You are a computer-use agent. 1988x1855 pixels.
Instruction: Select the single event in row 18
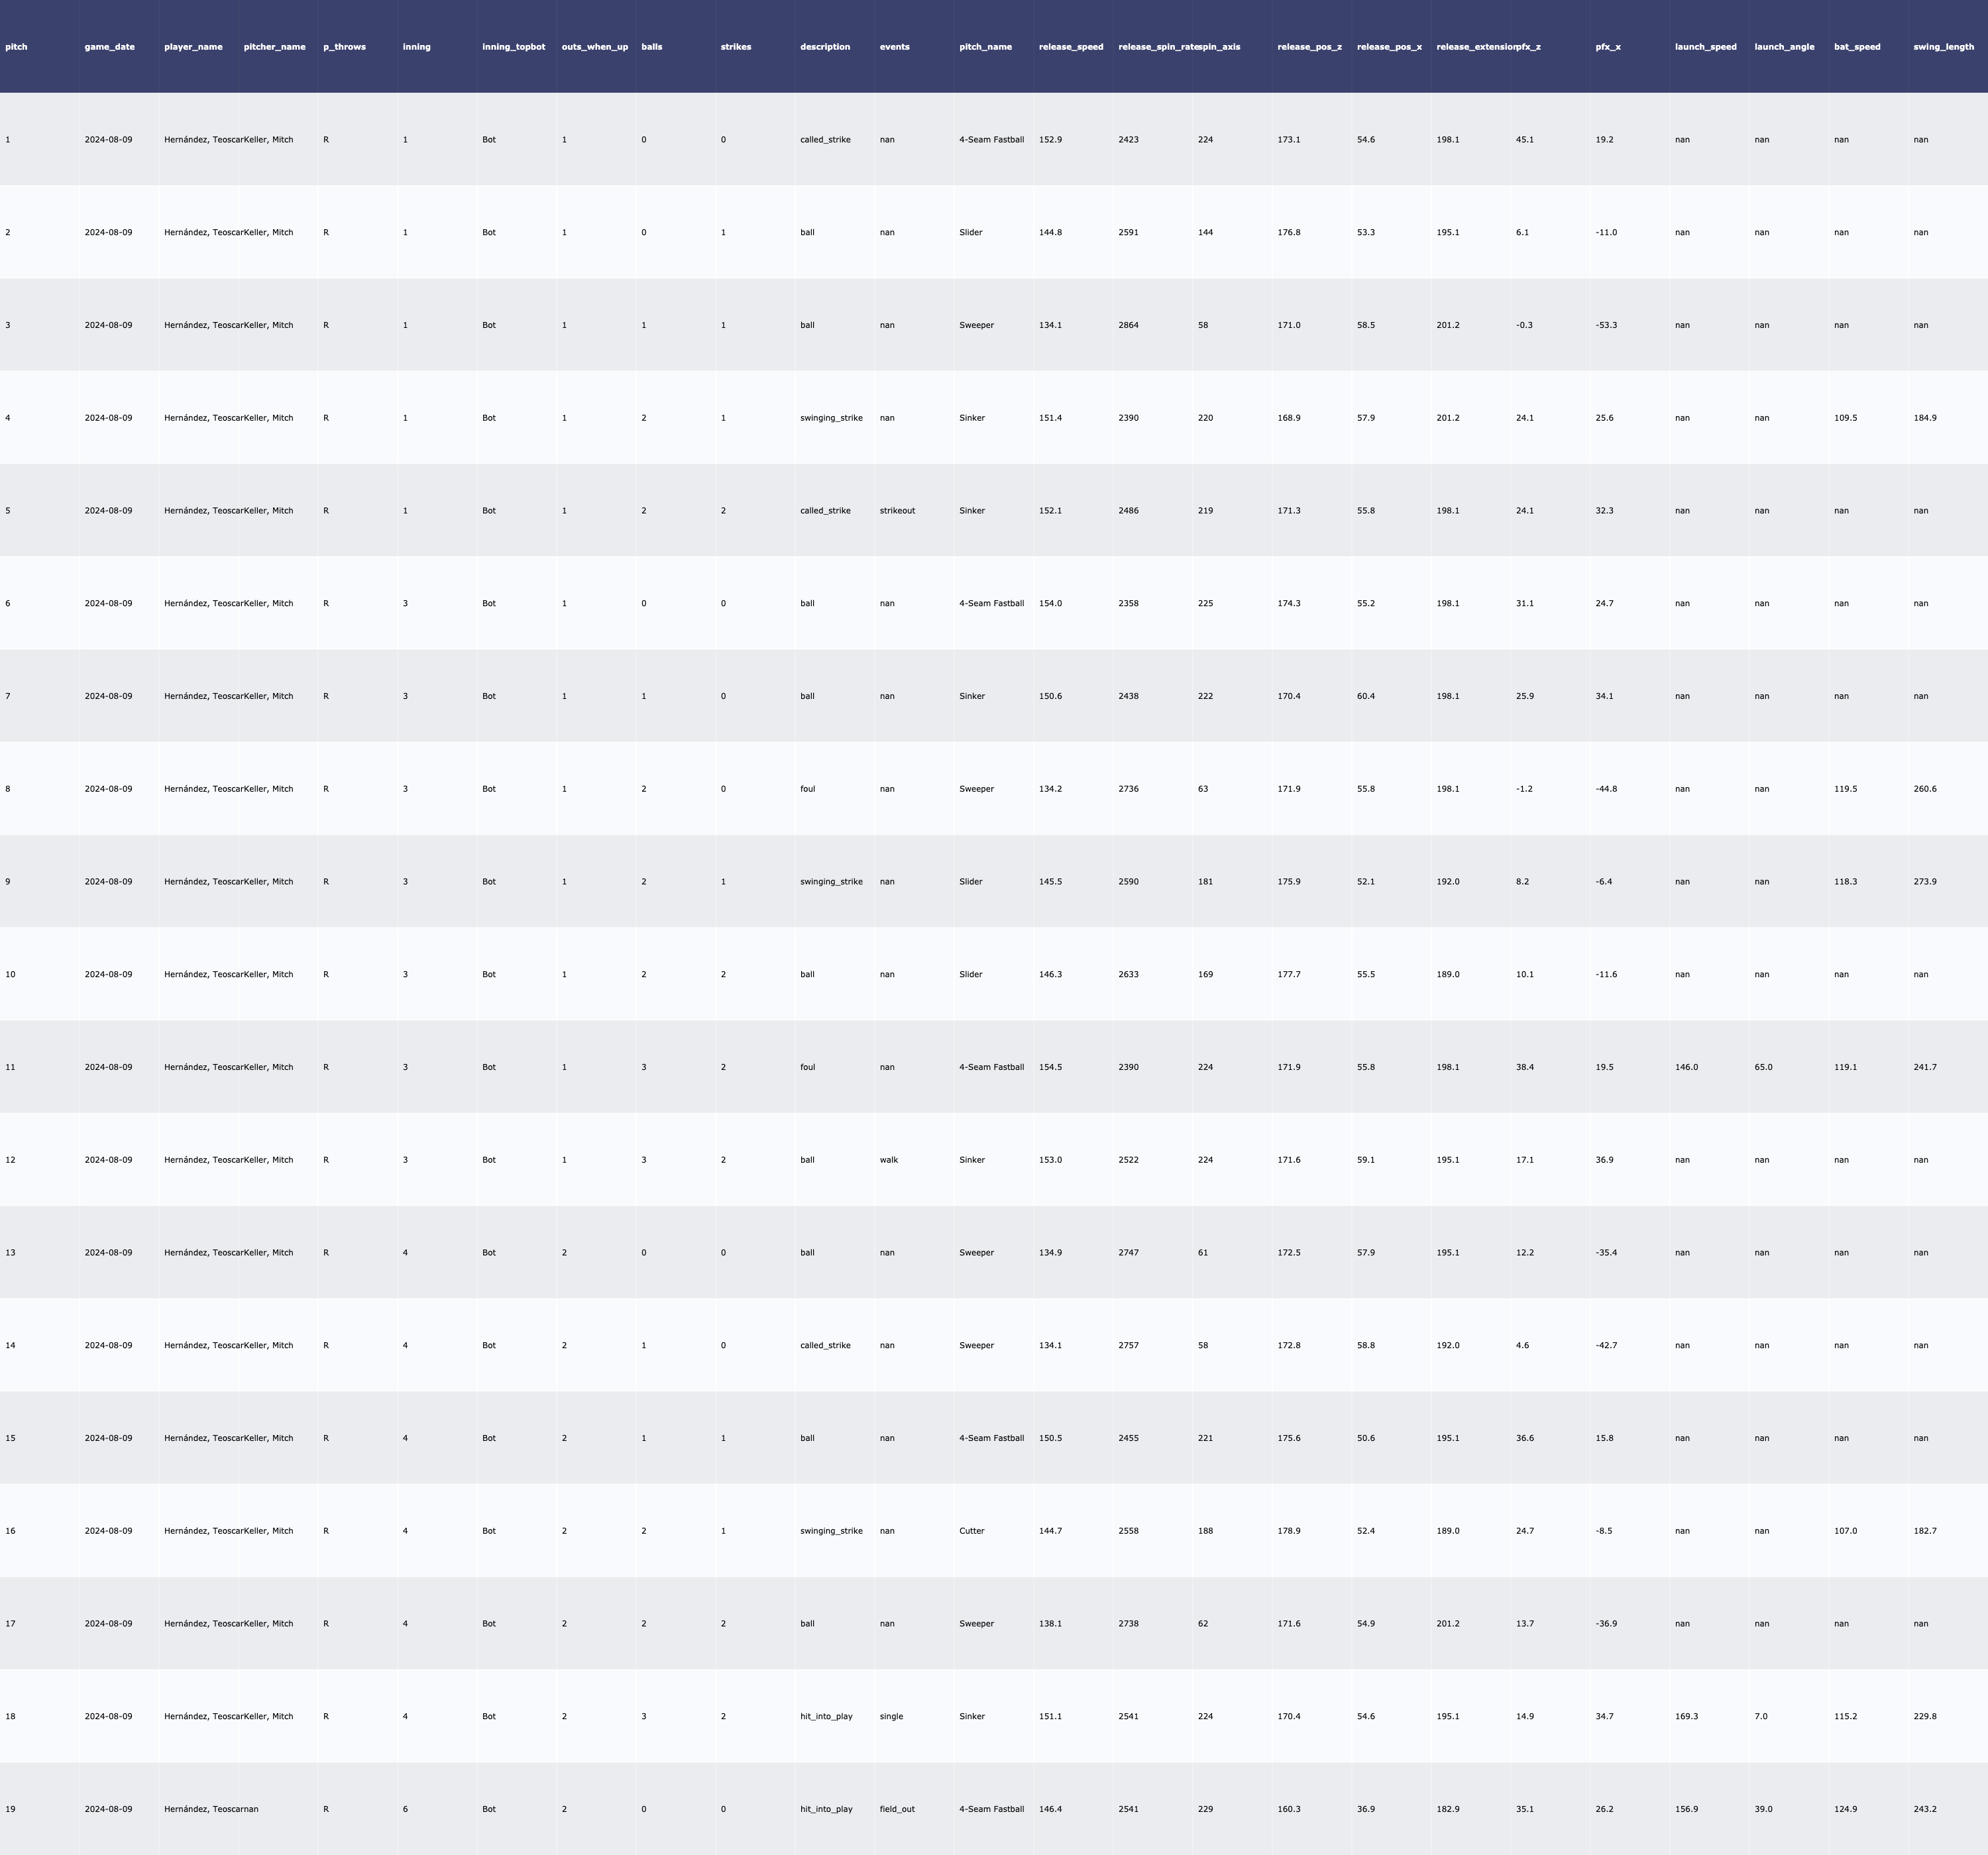891,1716
